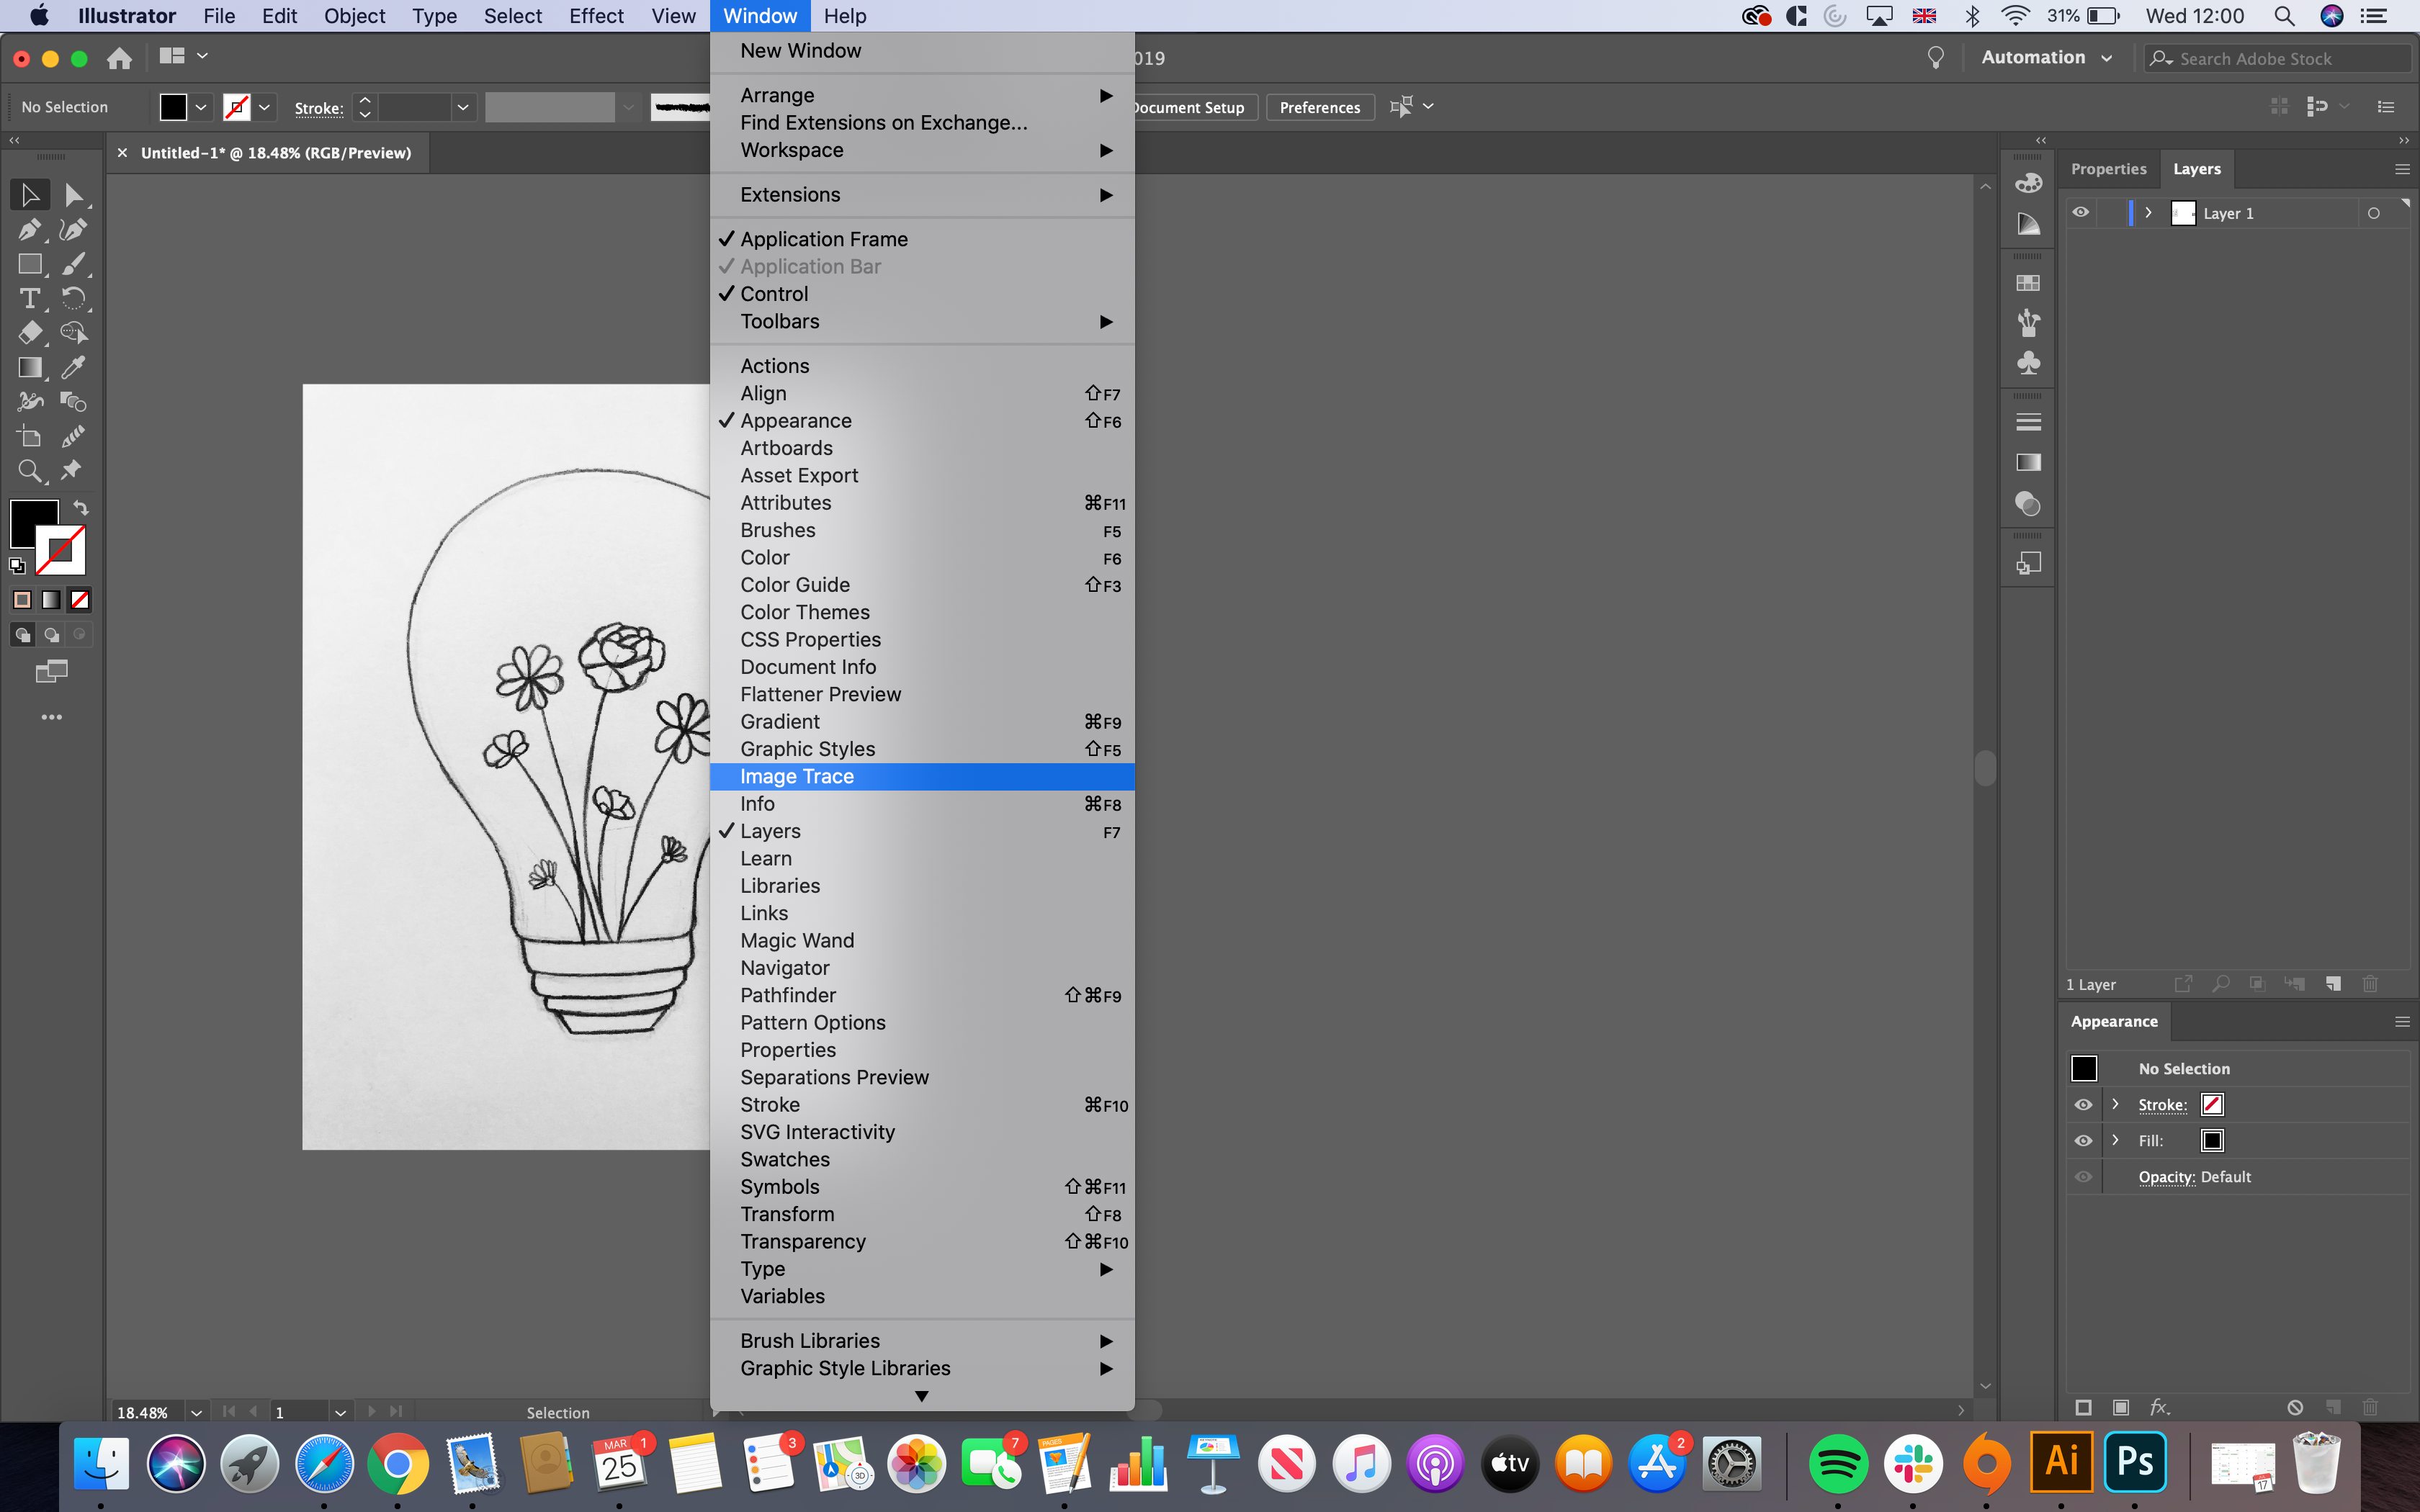
Task: Swap fill and stroke colors
Action: coord(81,508)
